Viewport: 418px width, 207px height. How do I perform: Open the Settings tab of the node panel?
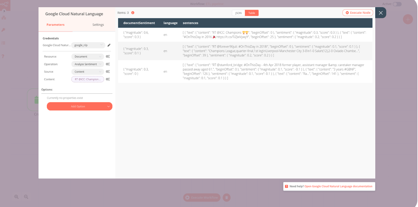tap(98, 25)
